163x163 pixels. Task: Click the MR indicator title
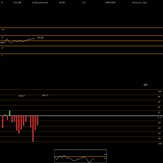(x=145, y=85)
